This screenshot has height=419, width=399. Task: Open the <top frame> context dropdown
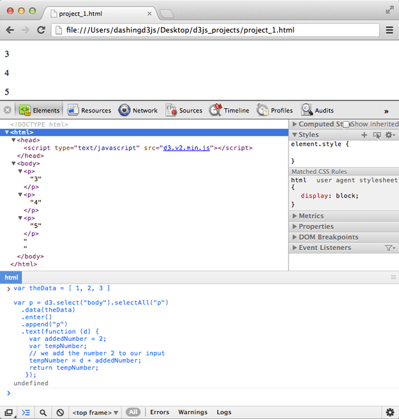[x=95, y=413]
